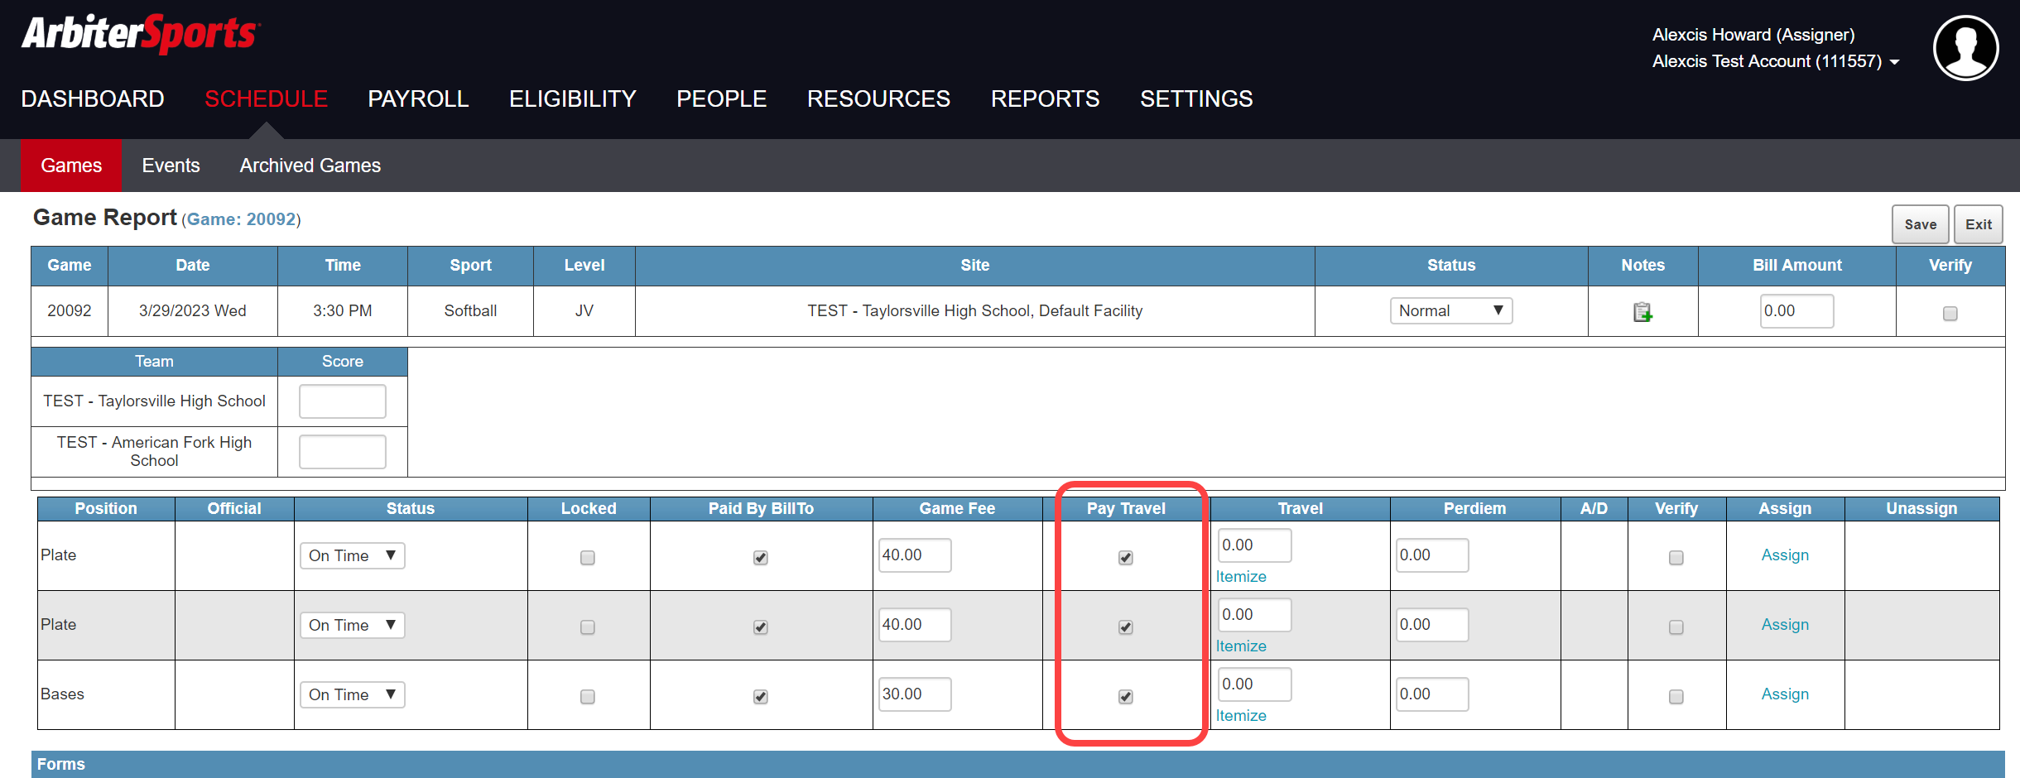Exit the game report
2020x778 pixels.
point(1978,224)
